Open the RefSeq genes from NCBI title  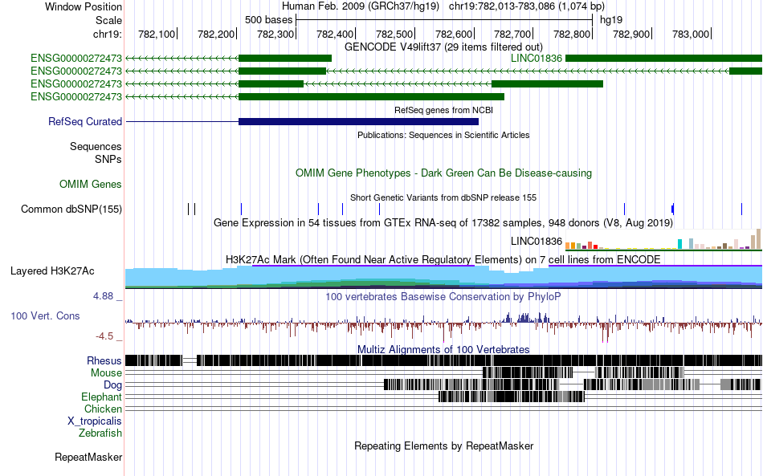[x=443, y=110]
